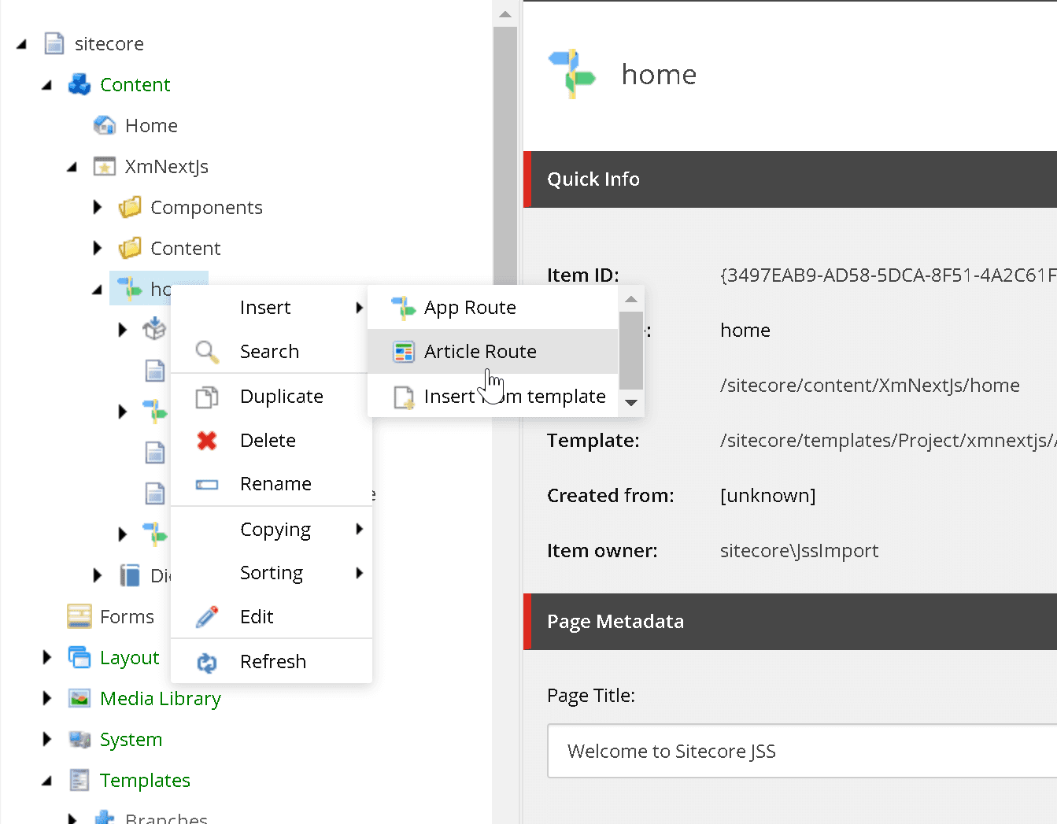The image size is (1057, 824).
Task: Select App Route in Insert submenu
Action: [493, 308]
